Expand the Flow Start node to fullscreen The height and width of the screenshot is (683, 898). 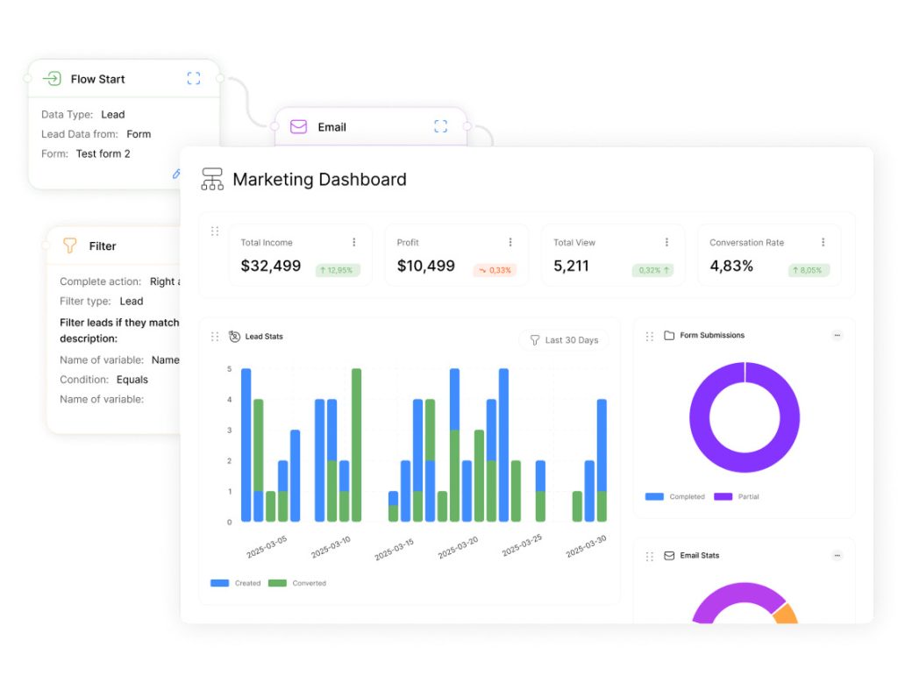194,79
